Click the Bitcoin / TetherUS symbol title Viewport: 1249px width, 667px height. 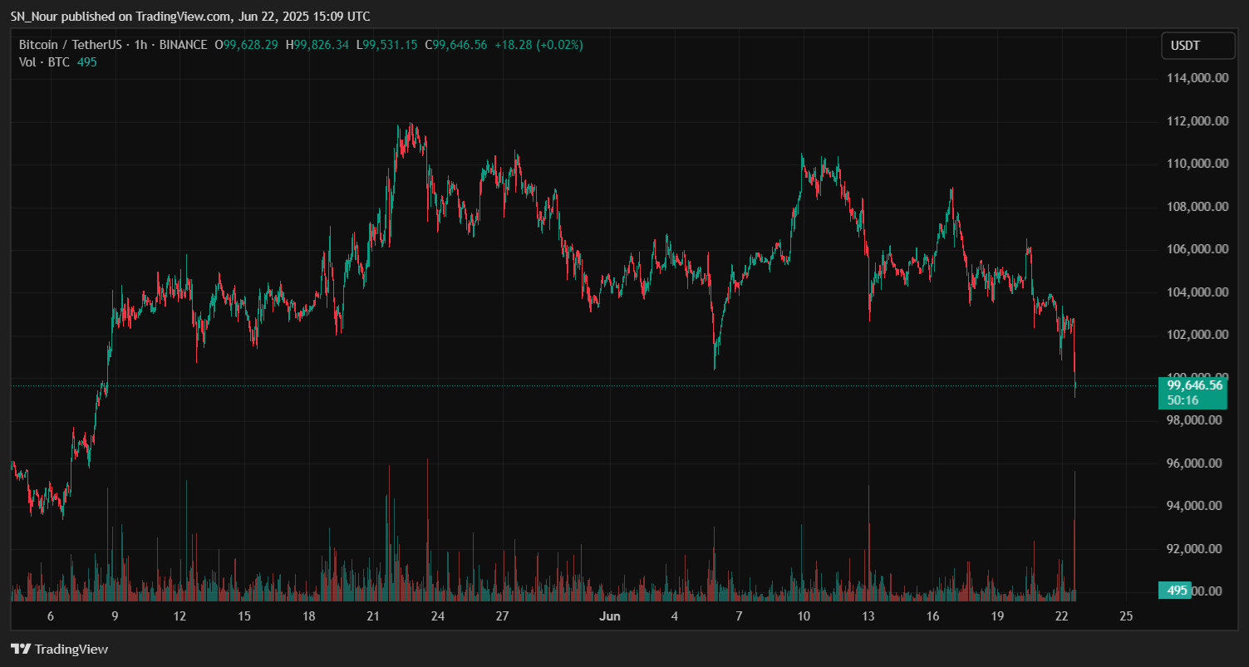point(71,45)
